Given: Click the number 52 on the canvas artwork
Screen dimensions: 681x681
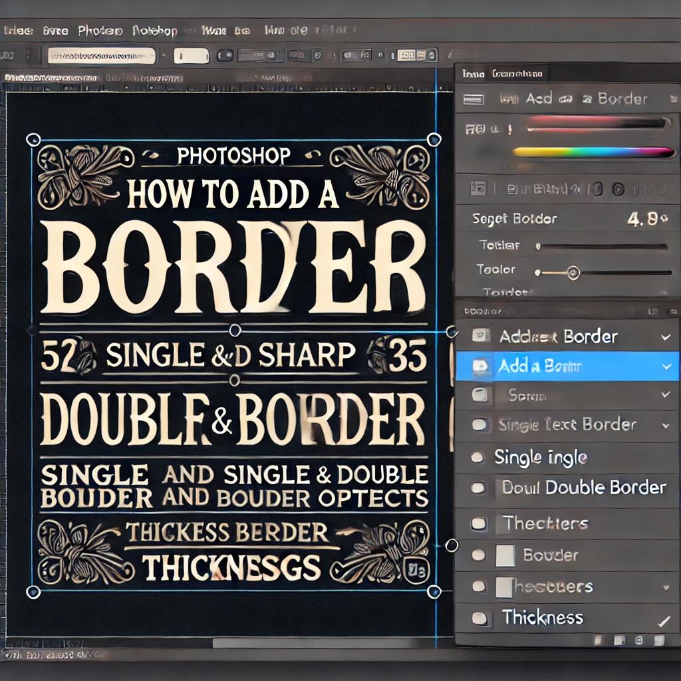Looking at the screenshot, I should [x=59, y=356].
